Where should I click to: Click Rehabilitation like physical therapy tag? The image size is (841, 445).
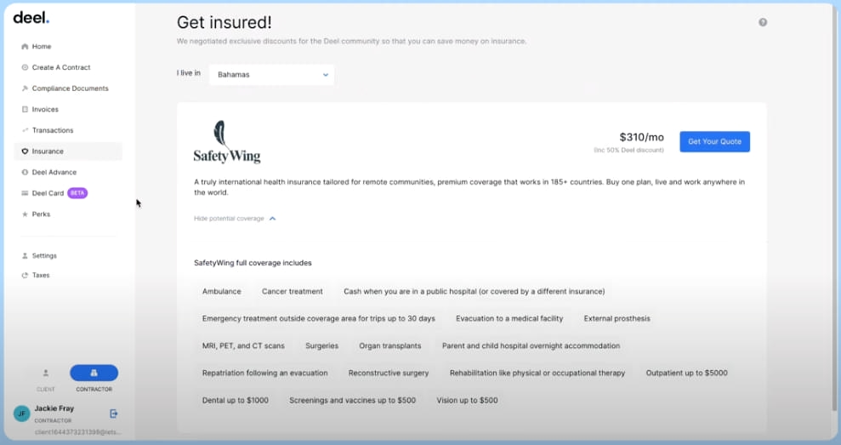click(537, 373)
